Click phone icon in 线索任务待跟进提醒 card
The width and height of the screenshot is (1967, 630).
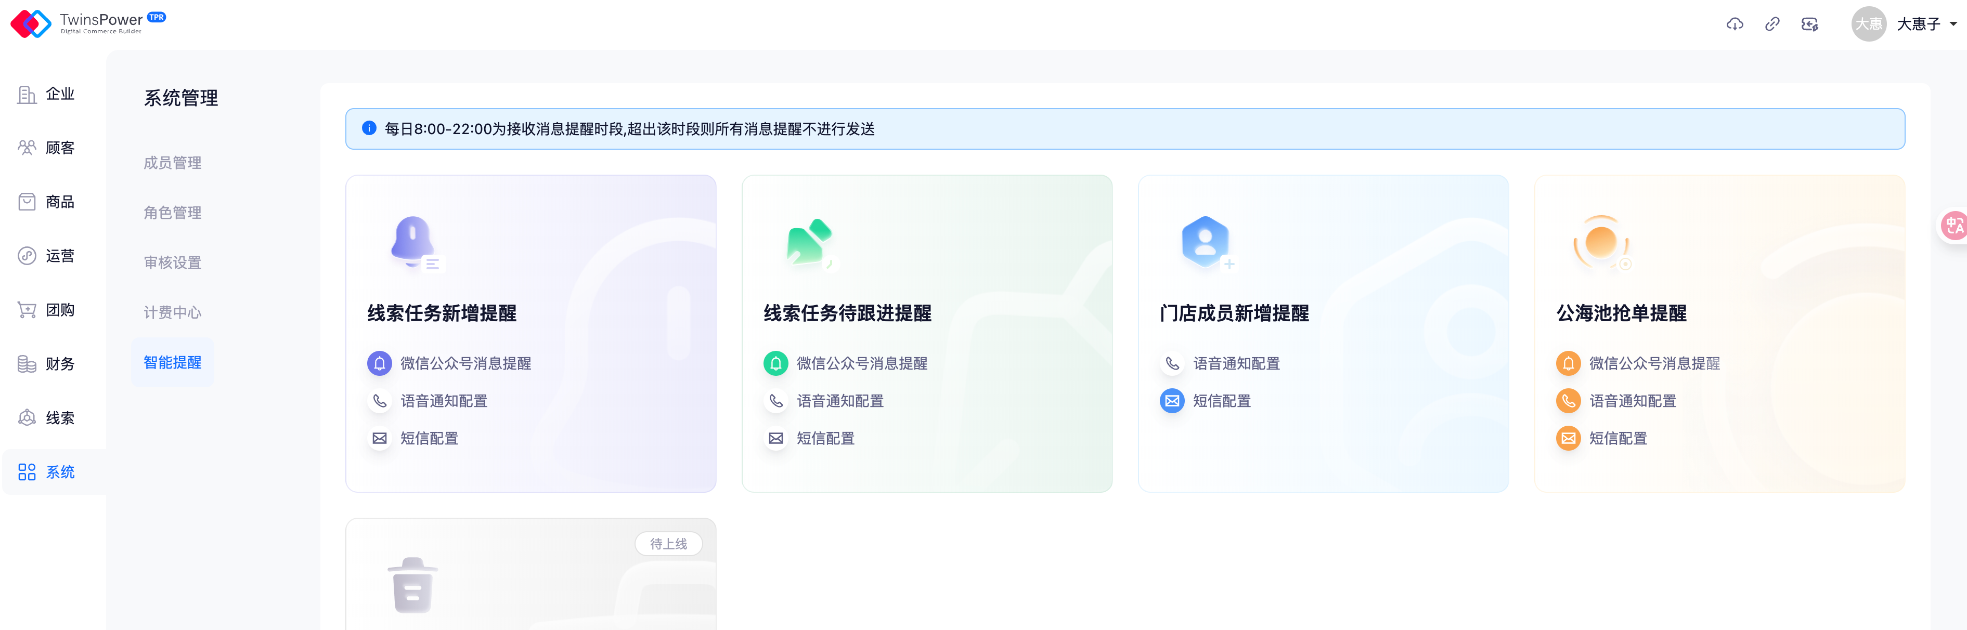click(776, 400)
